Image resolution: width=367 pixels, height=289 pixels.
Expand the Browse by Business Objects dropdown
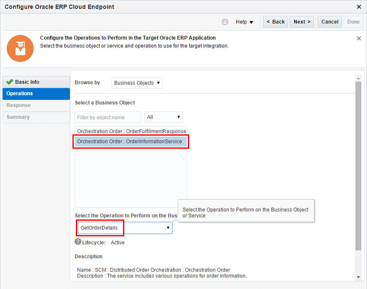tap(137, 83)
